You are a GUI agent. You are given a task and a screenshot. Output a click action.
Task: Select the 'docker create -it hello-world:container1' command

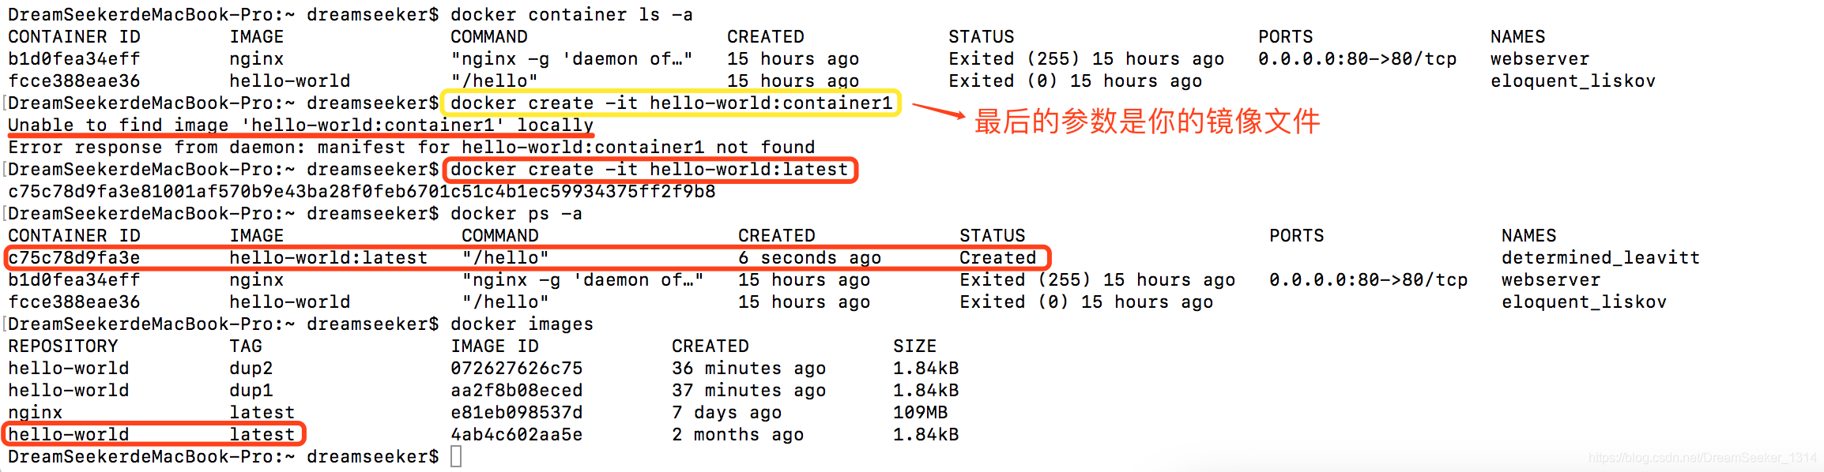[x=671, y=103]
